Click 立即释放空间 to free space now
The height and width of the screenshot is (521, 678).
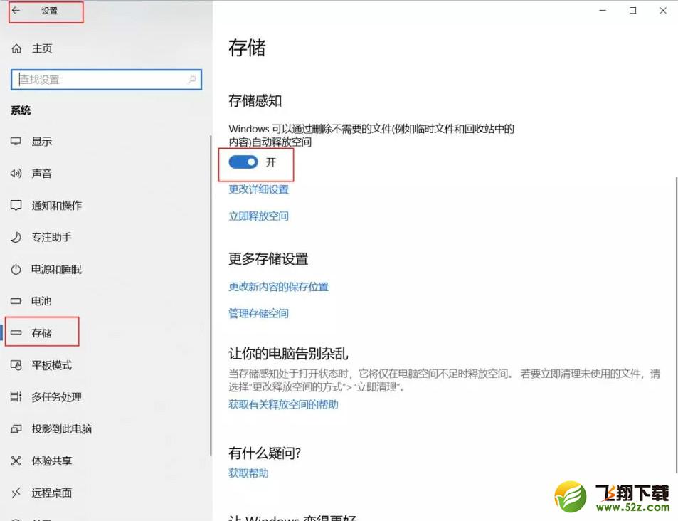pyautogui.click(x=258, y=216)
